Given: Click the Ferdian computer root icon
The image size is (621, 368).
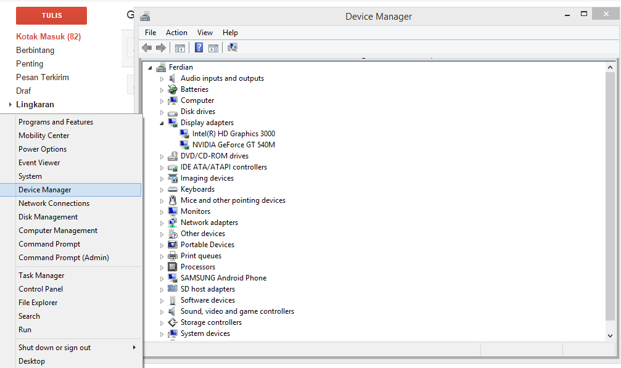Looking at the screenshot, I should 161,67.
